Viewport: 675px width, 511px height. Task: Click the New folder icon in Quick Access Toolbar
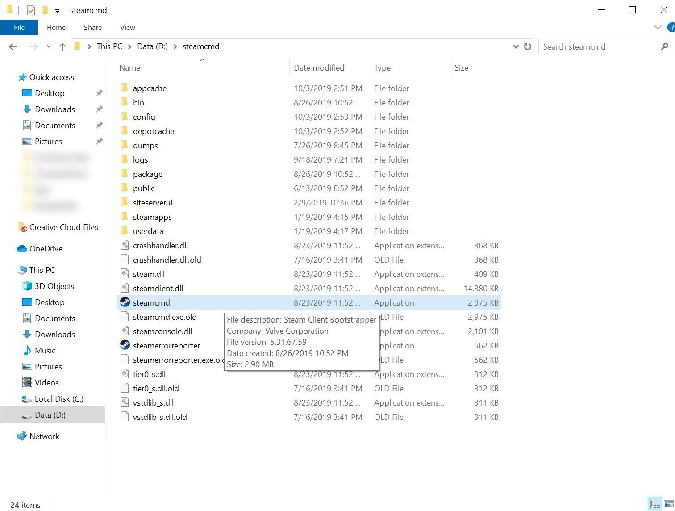point(45,9)
